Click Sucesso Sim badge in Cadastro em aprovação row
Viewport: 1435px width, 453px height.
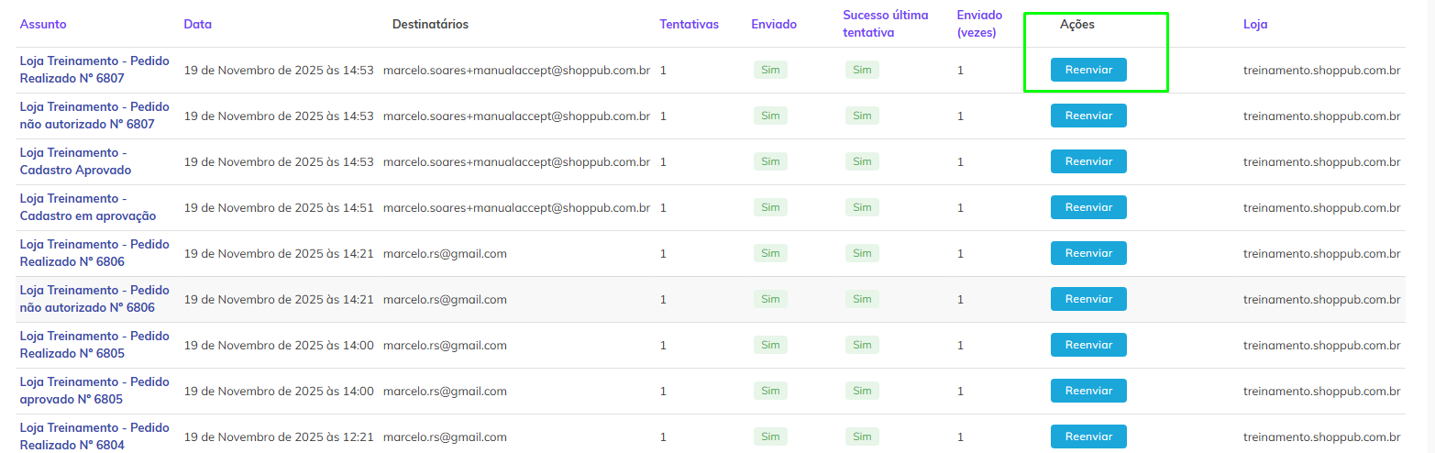862,207
